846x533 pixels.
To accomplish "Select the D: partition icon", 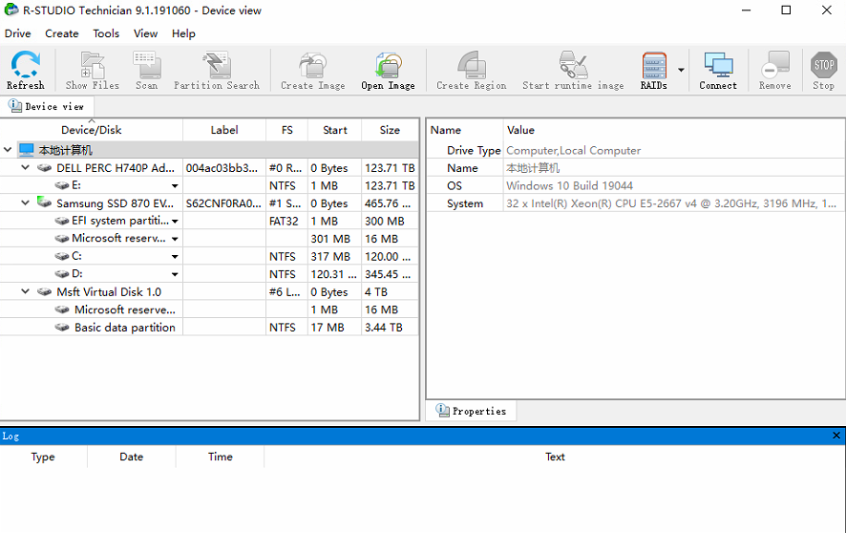I will point(62,274).
